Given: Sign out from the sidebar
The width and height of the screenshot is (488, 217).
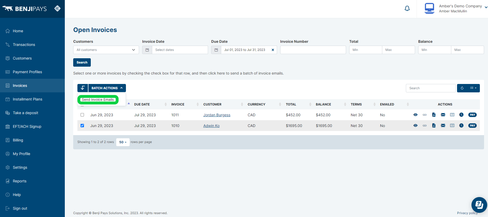Looking at the screenshot, I should (32, 208).
